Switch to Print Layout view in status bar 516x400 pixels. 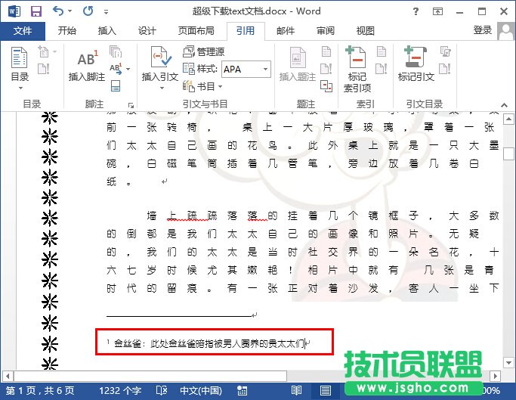[325, 390]
